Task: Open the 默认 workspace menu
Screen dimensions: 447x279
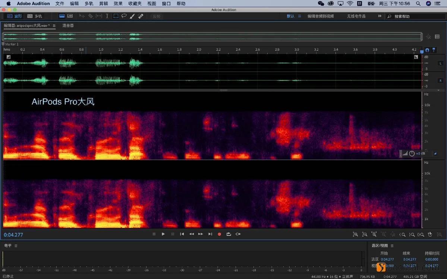Action: coord(299,16)
